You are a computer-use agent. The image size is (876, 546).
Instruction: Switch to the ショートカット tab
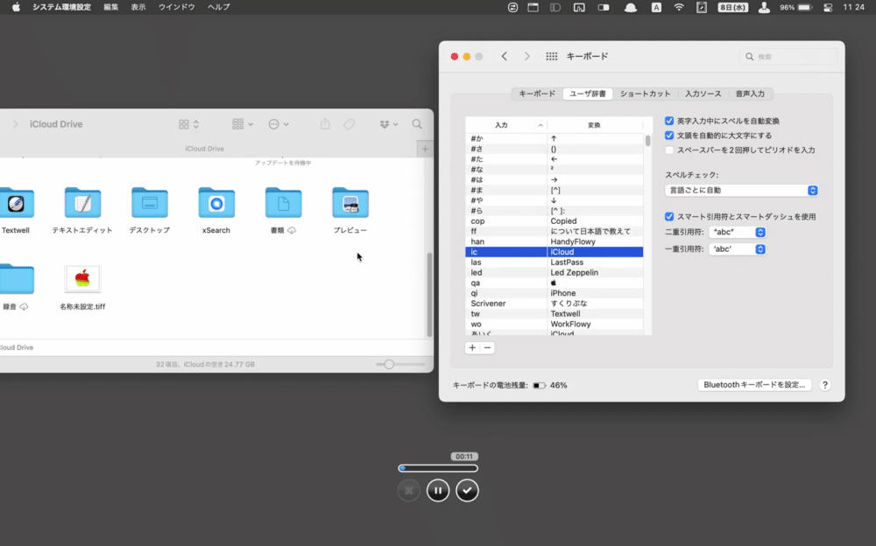[x=646, y=94]
